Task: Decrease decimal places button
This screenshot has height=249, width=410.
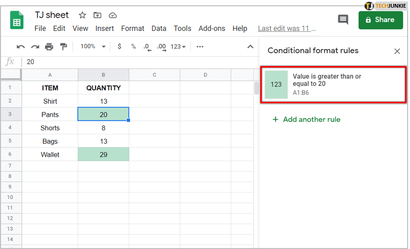Action: (x=147, y=47)
